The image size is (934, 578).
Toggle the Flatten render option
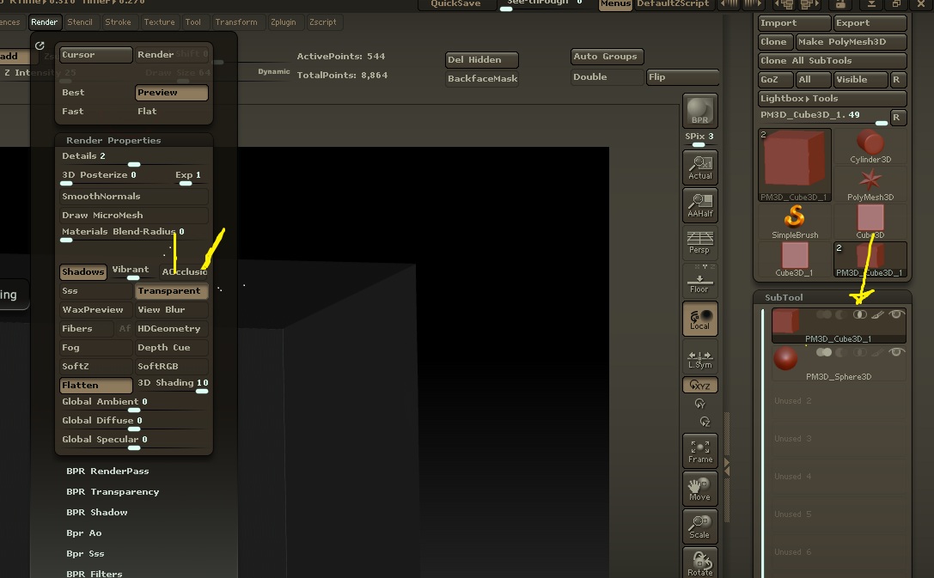click(x=96, y=385)
